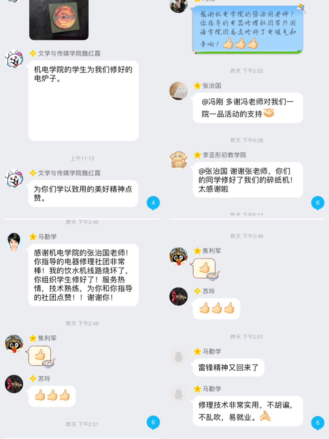Click the @冯刚 mention in 张治国's message

[212, 102]
